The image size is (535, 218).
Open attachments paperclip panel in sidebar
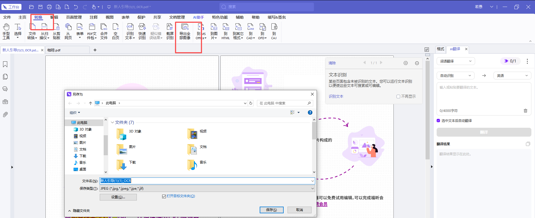5,114
